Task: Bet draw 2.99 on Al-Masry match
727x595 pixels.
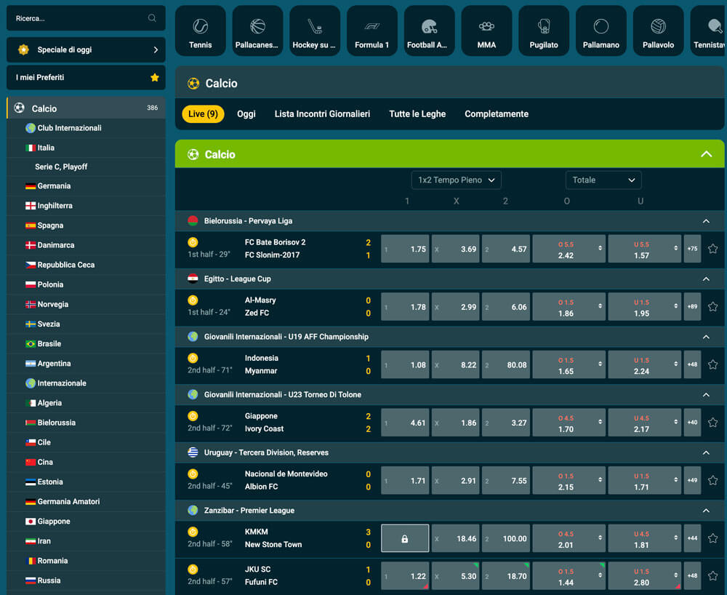Action: point(455,306)
